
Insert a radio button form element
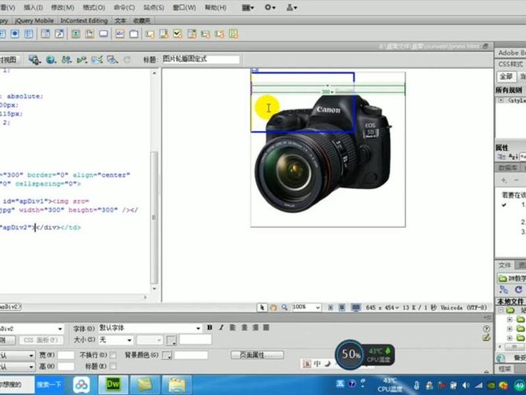point(14,34)
